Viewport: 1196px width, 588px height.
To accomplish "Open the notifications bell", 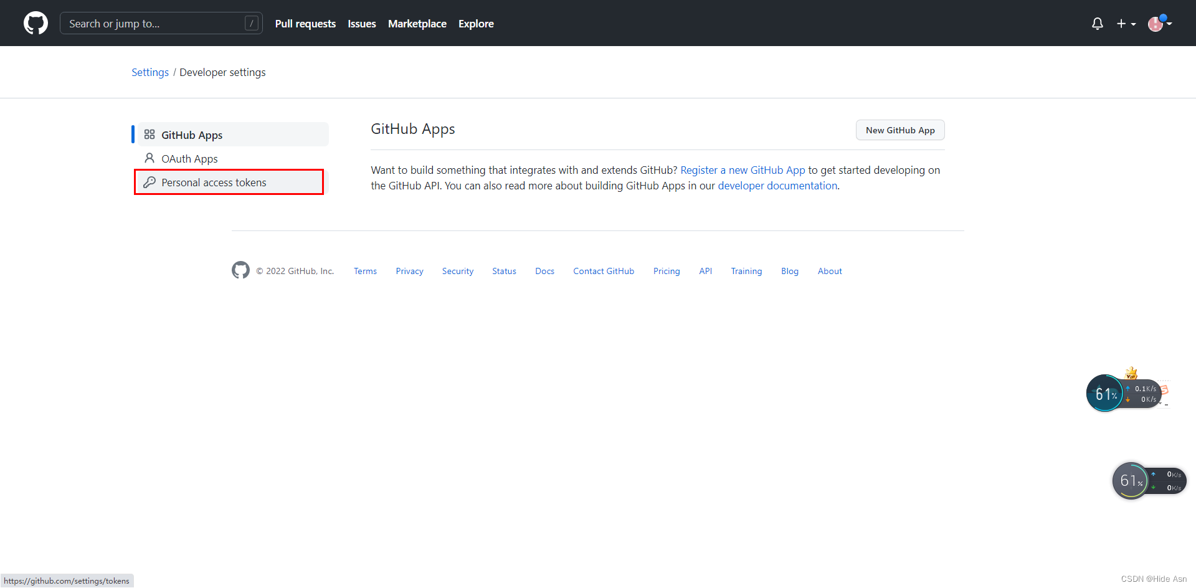I will (x=1098, y=24).
